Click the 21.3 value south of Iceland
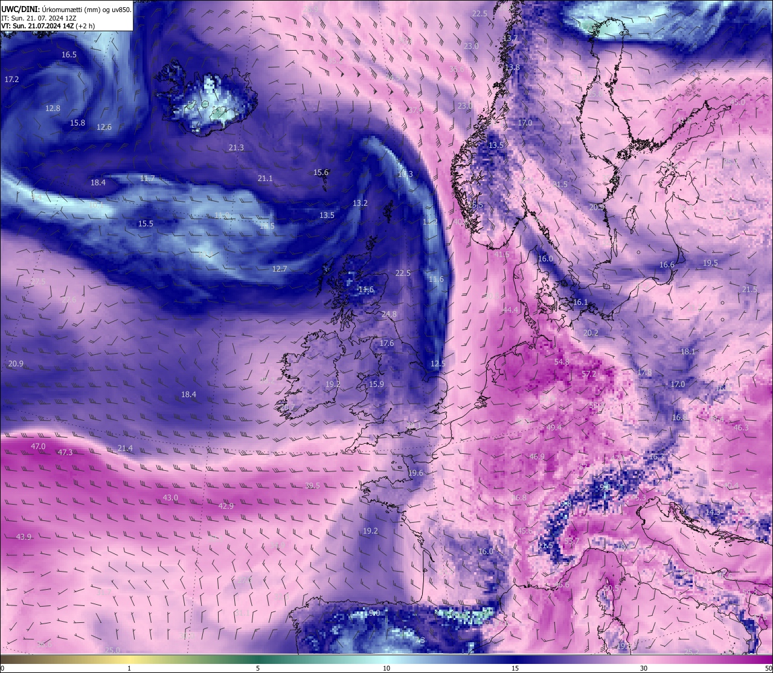Image resolution: width=773 pixels, height=673 pixels. 237,148
